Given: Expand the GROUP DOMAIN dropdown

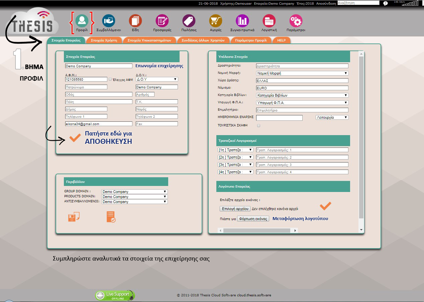Looking at the screenshot, I should click(134, 192).
